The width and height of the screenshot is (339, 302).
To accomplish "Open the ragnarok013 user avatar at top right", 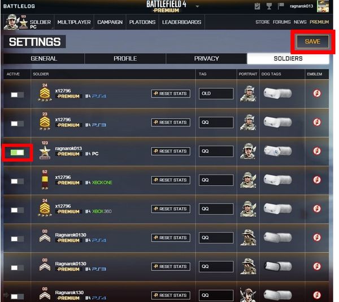I will [323, 6].
